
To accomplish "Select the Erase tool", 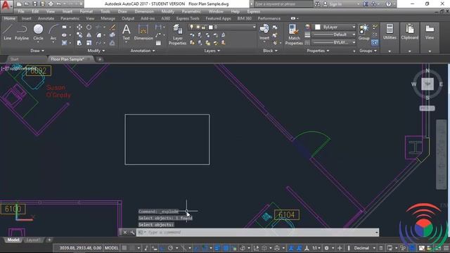I will point(112,27).
